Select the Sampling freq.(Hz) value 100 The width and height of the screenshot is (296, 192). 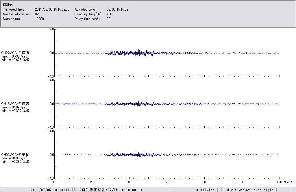click(109, 14)
